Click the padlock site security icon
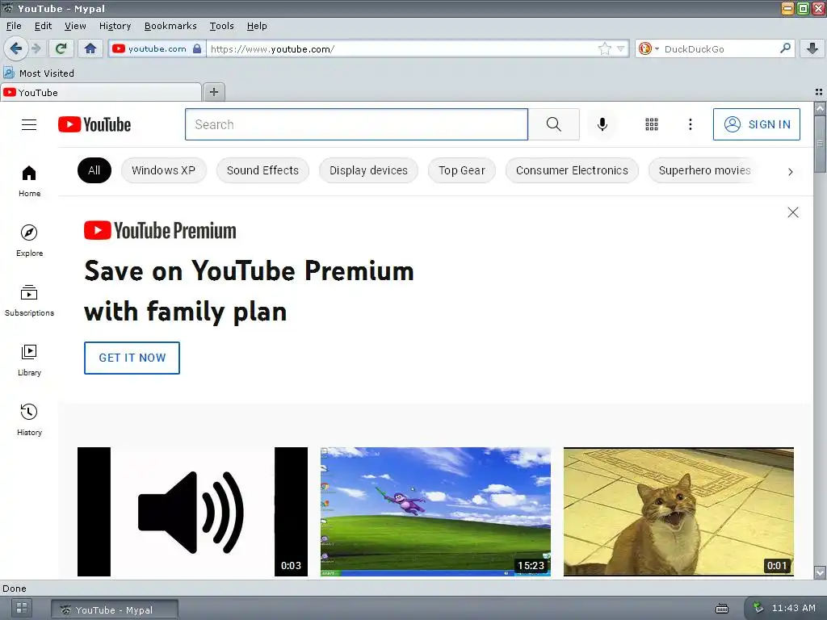The image size is (827, 620). pos(197,49)
